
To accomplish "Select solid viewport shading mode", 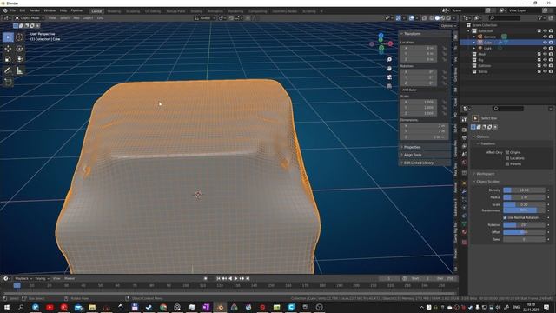I will coord(437,17).
